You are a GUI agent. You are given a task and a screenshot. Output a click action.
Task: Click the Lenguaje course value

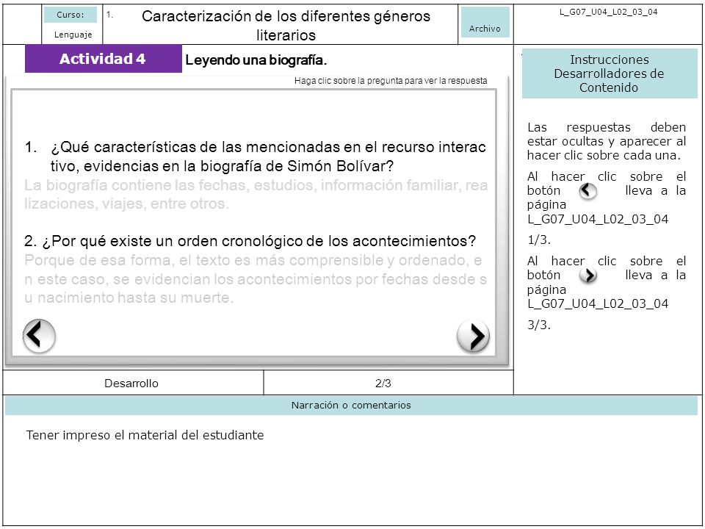pos(73,35)
